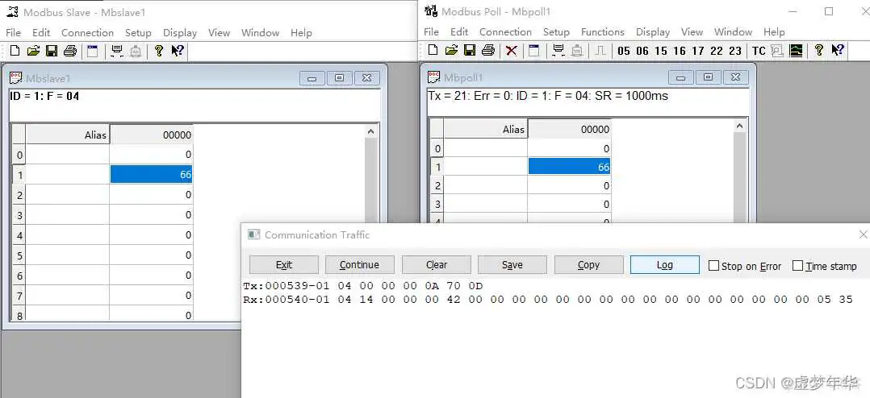Click the Log button in Communication Traffic
This screenshot has width=870, height=398.
coord(664,265)
